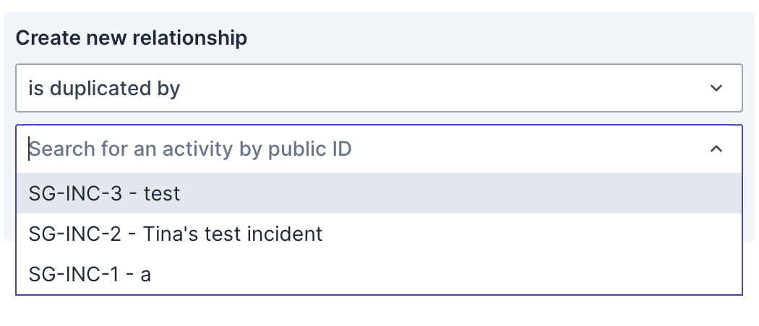Collapse the activity search results list
Screen dimensions: 759x326
click(716, 149)
